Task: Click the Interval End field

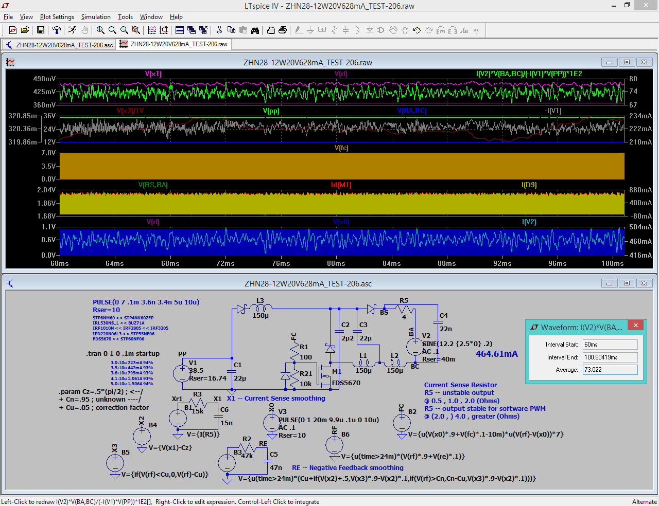Action: pyautogui.click(x=610, y=357)
